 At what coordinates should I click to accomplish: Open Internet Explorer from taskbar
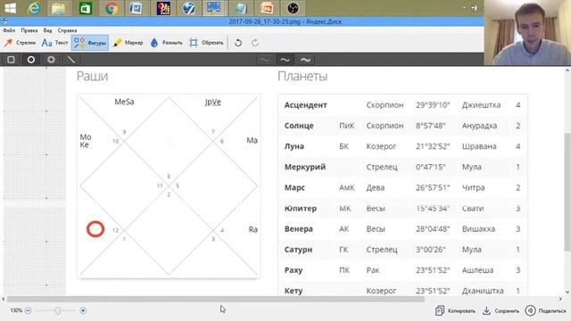click(34, 8)
